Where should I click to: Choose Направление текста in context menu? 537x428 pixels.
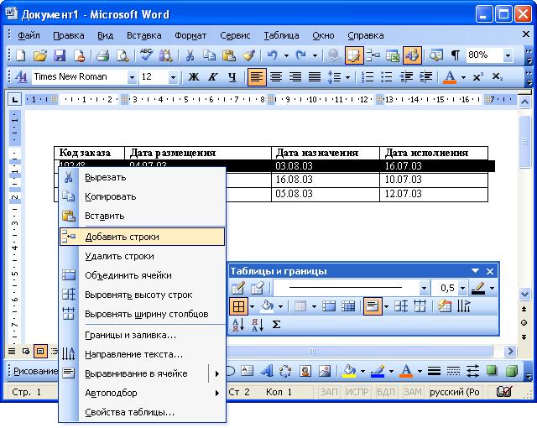[x=142, y=354]
